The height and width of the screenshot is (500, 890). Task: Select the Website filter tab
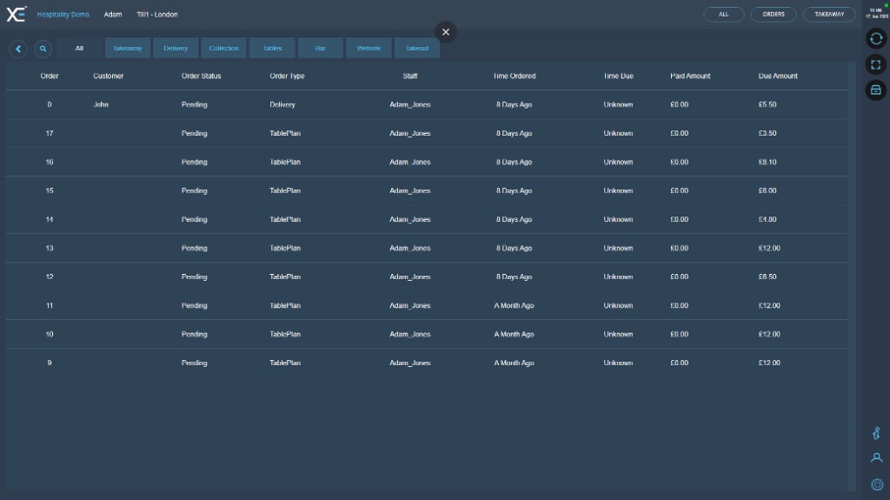(x=369, y=49)
